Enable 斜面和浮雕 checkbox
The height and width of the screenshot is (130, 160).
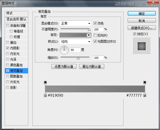click(x=7, y=25)
